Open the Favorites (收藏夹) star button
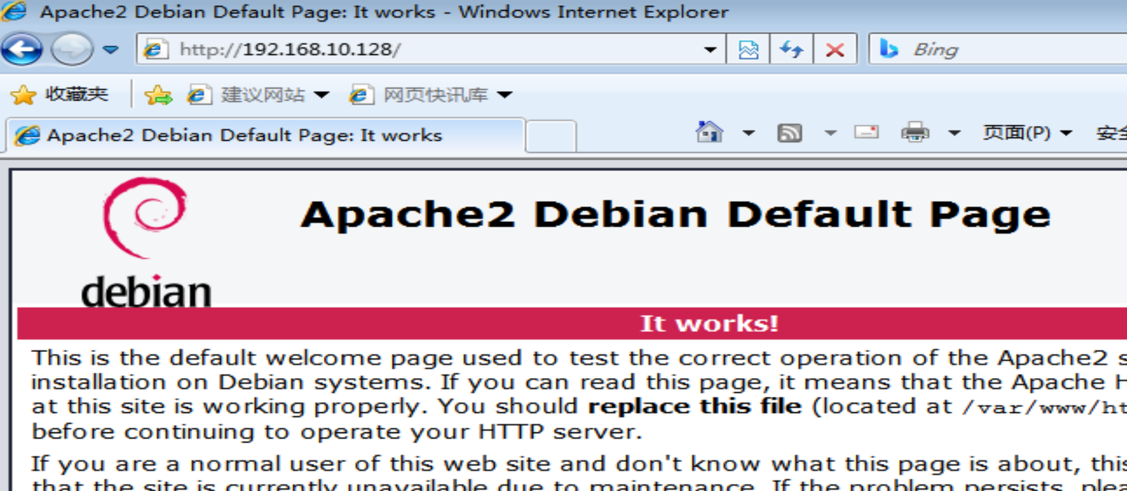Screen dimensions: 1127x491 (x=59, y=94)
